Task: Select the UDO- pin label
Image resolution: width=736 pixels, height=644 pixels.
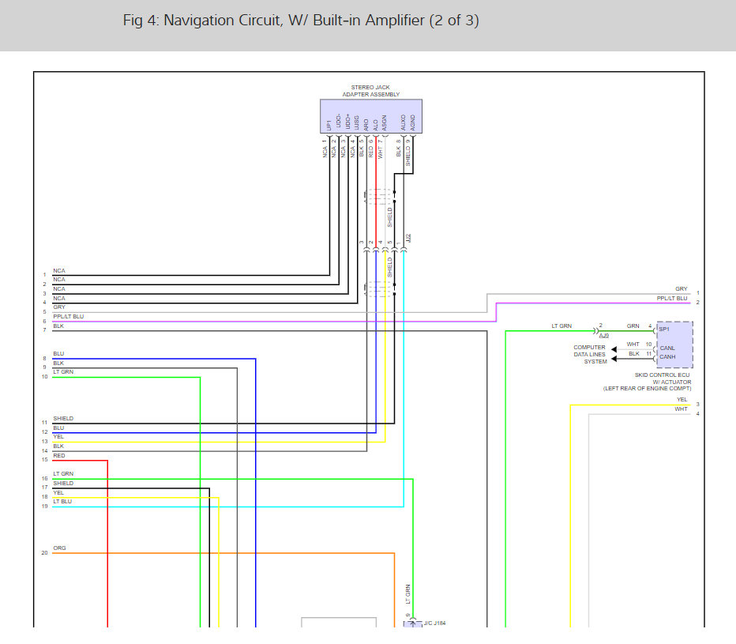Action: pyautogui.click(x=339, y=122)
